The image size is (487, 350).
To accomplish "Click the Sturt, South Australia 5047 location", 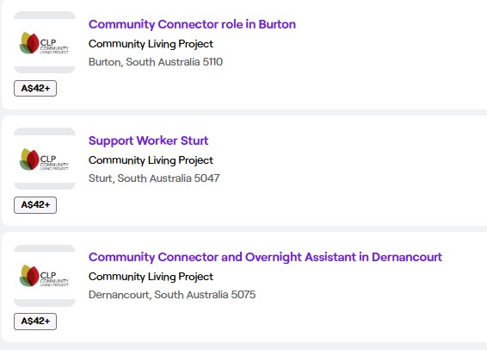I will coord(154,178).
